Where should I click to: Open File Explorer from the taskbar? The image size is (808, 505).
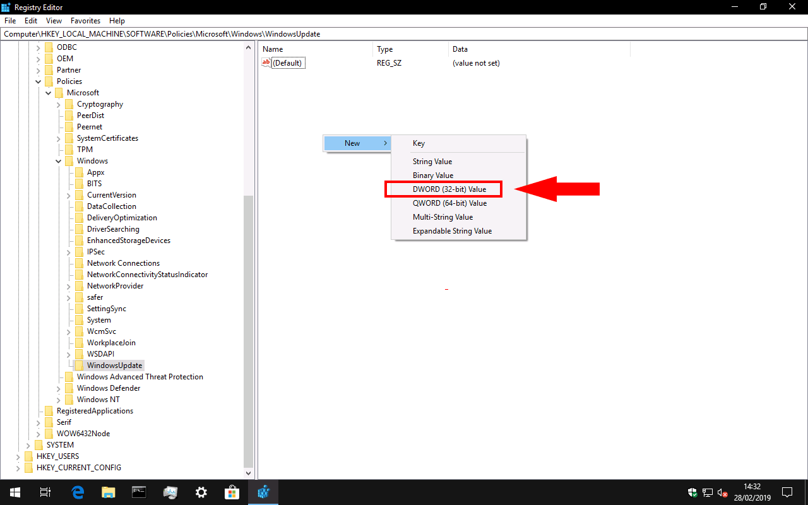(108, 492)
